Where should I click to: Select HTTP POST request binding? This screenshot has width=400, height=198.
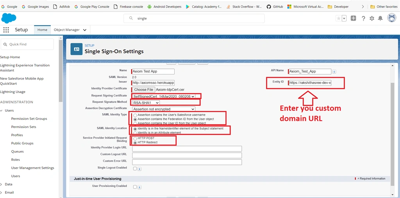point(135,139)
